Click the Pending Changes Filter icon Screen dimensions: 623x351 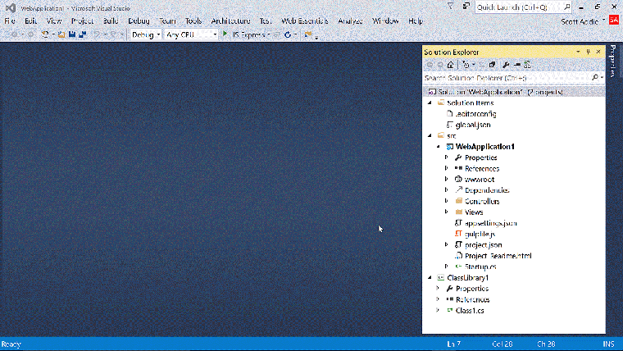[x=466, y=65]
